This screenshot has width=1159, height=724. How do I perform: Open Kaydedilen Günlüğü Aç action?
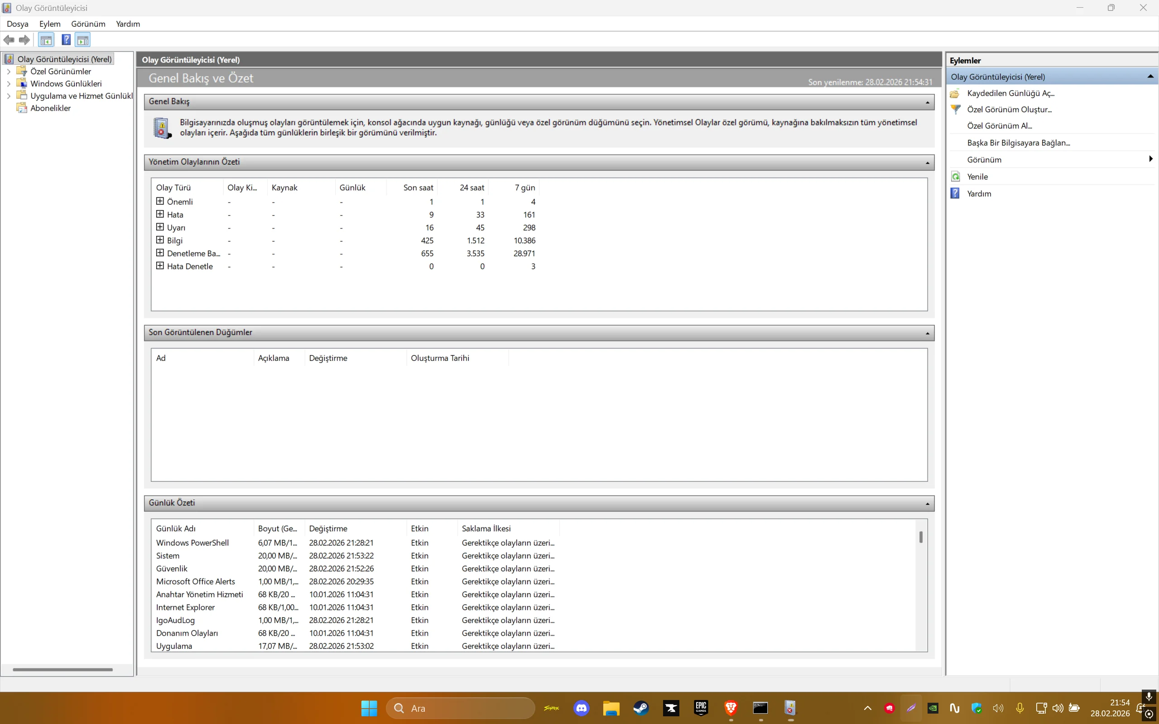(1010, 93)
